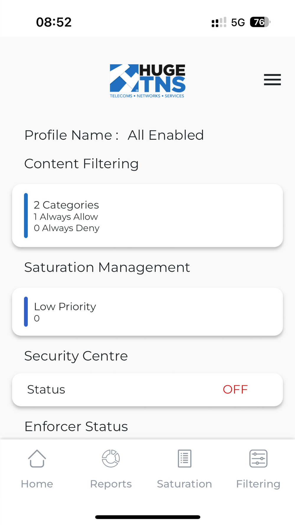Tap the Reports pie chart icon

pyautogui.click(x=111, y=459)
